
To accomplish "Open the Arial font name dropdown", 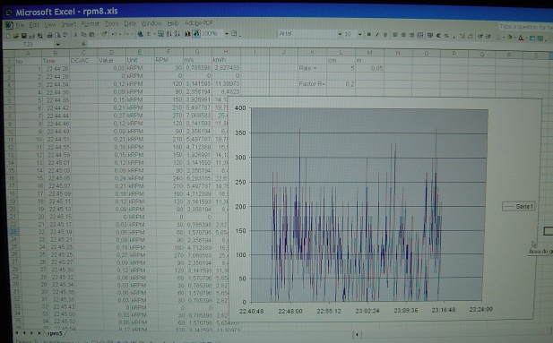I will point(340,34).
